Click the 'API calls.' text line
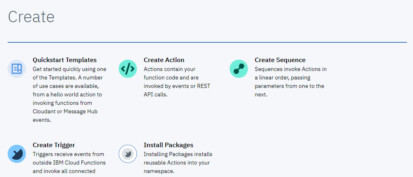 pyautogui.click(x=155, y=94)
